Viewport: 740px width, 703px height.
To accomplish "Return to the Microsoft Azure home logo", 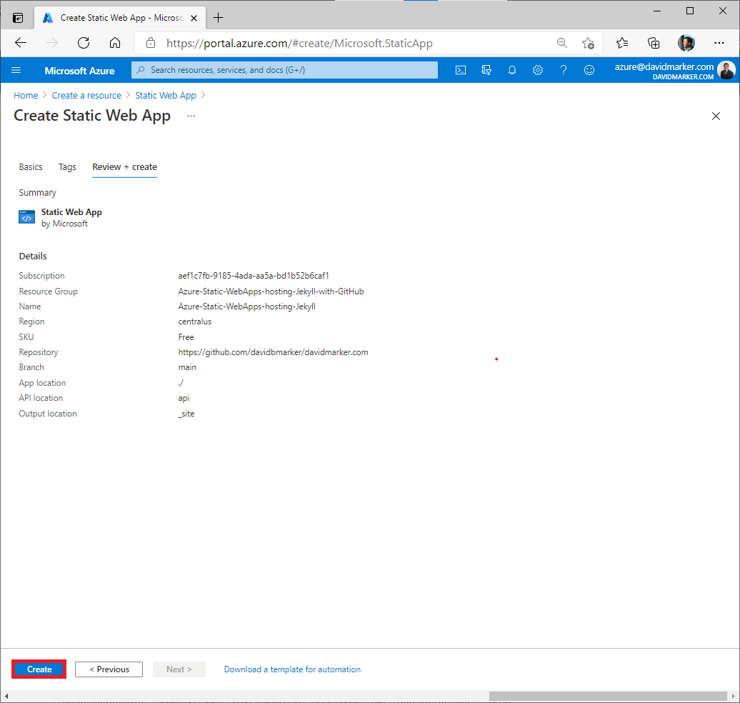I will (x=79, y=71).
